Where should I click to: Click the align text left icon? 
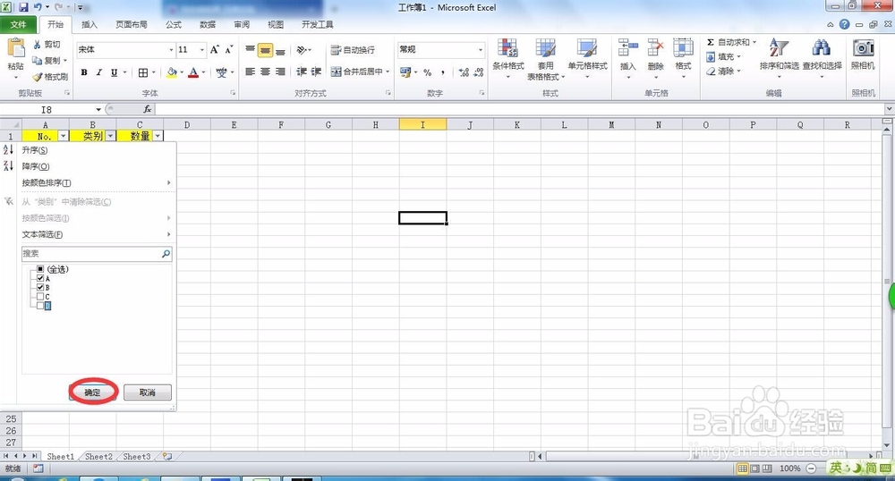(250, 72)
